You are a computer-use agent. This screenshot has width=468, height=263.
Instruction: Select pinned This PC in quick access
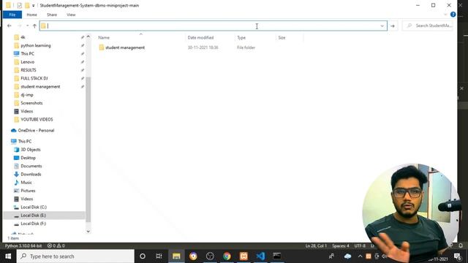pos(27,53)
